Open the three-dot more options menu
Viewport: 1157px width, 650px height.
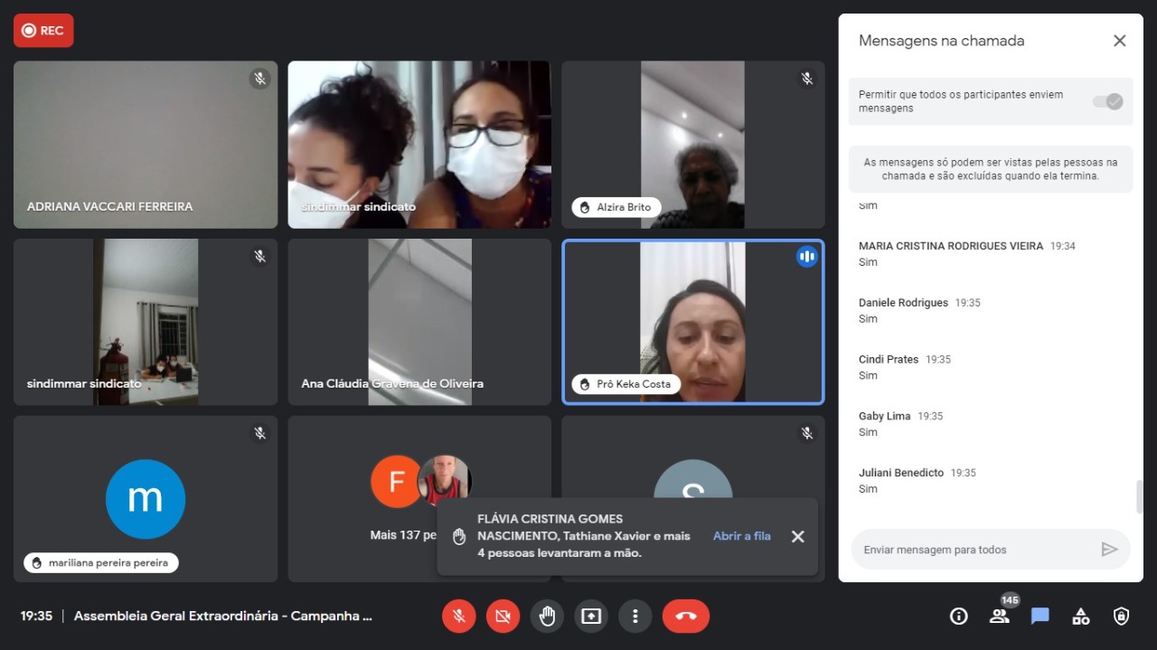pyautogui.click(x=635, y=617)
